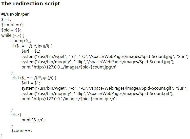Click the "$pid = $$;" line
This screenshot has width=190, height=139.
11,30
